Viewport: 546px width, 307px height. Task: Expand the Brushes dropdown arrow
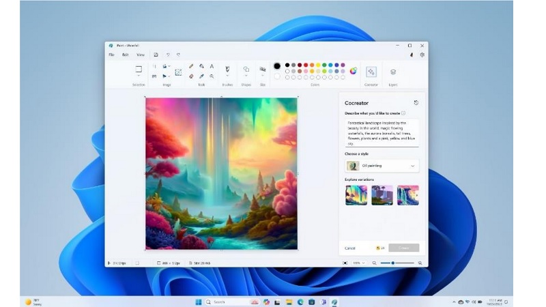pos(227,76)
